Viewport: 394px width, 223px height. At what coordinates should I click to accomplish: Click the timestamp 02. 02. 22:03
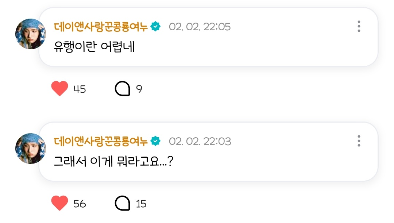200,141
